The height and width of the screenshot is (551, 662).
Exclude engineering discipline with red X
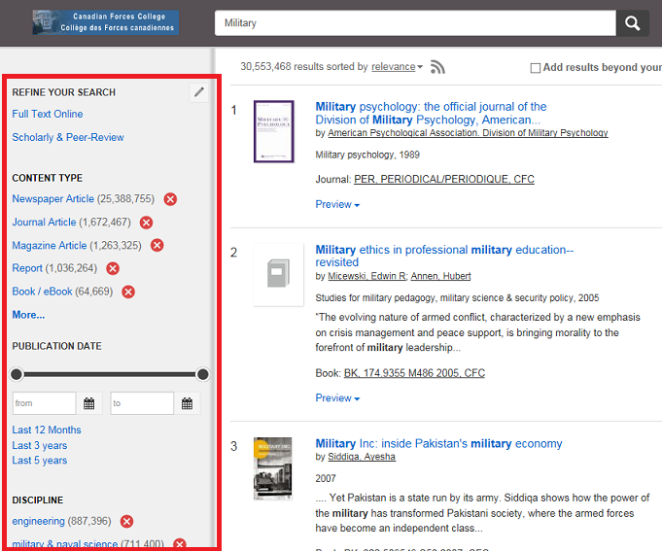coord(126,522)
